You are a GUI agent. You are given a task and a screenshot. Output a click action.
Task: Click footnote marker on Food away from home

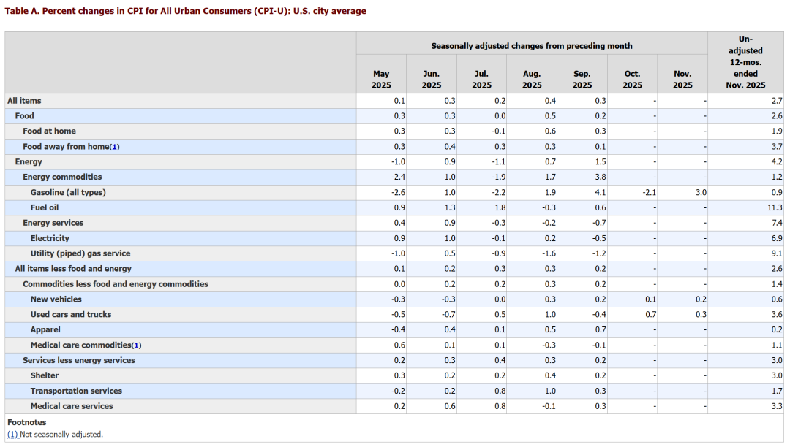(x=115, y=147)
